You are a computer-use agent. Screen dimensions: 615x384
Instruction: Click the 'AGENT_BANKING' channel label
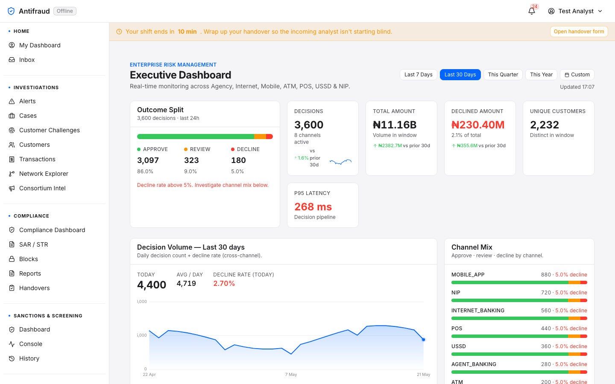click(474, 364)
